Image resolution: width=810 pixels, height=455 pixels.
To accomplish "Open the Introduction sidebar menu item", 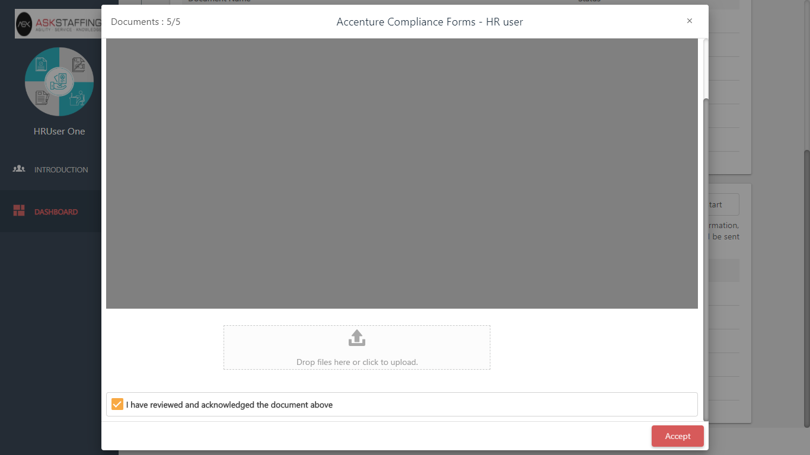I will click(59, 169).
